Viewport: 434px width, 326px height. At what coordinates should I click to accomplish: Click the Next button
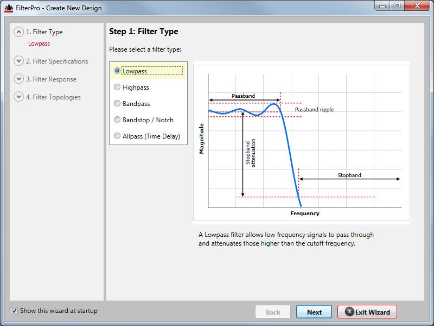[314, 312]
